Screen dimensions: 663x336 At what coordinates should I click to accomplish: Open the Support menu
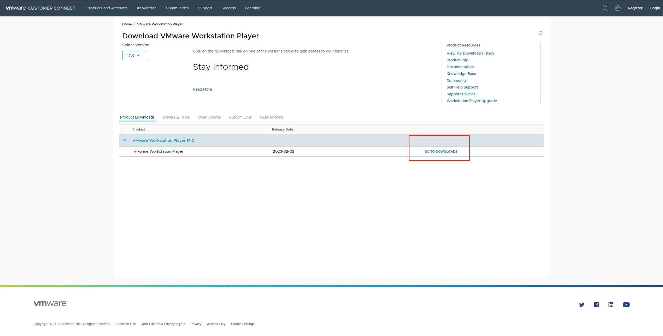click(205, 8)
